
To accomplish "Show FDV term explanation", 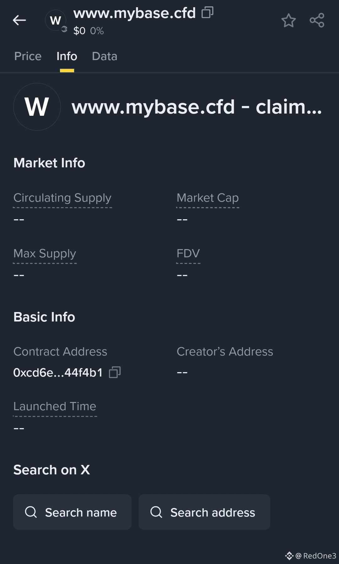I will [x=188, y=254].
